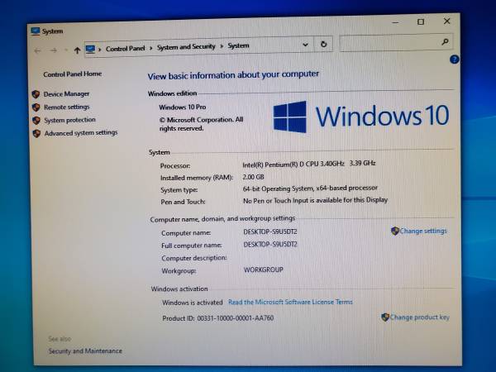This screenshot has height=372, width=496.
Task: Select System and Security breadcrumb item
Action: 185,47
